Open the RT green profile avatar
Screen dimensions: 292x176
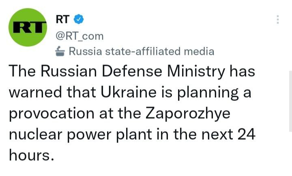tap(28, 27)
